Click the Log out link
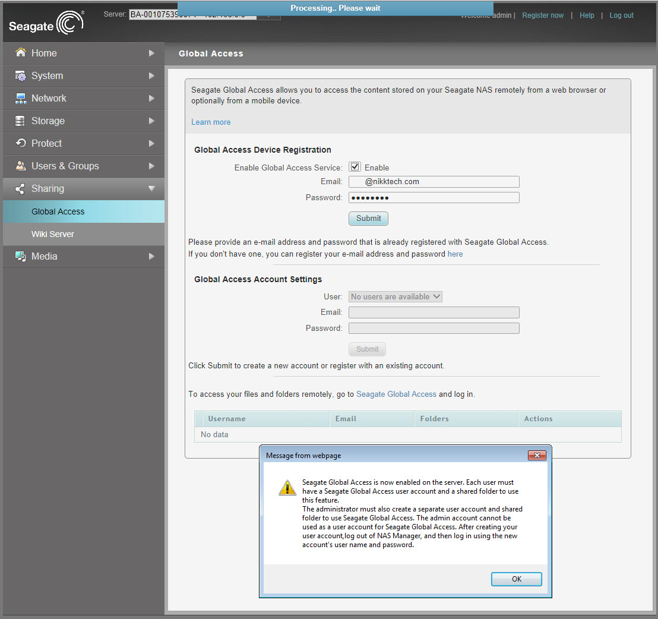The height and width of the screenshot is (619, 658). [x=622, y=15]
